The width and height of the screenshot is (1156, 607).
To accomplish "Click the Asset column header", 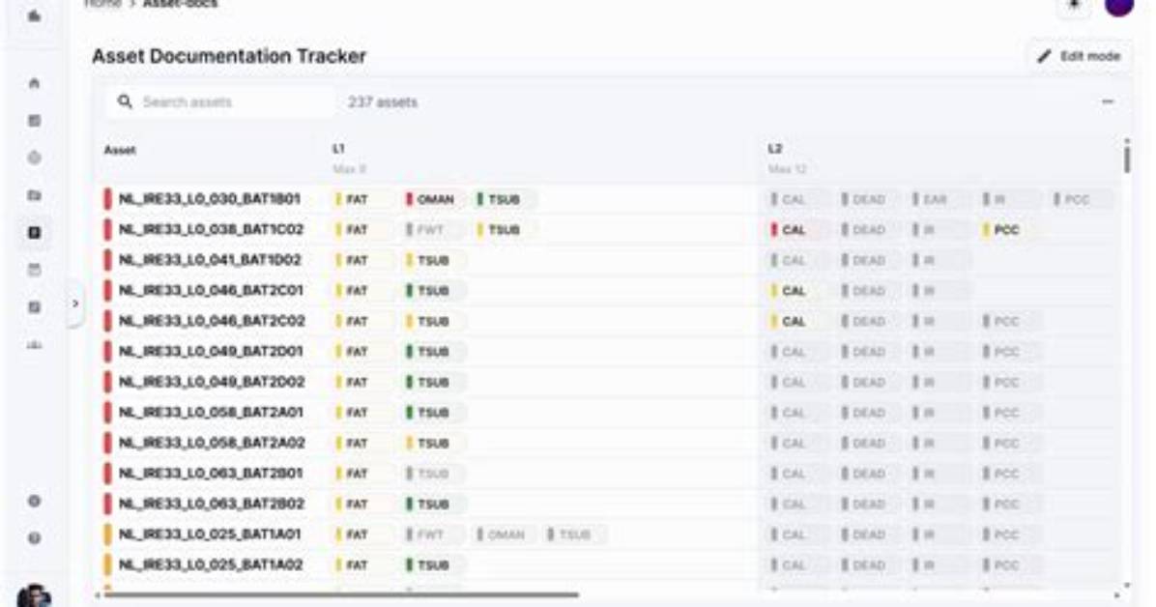I will [x=120, y=151].
